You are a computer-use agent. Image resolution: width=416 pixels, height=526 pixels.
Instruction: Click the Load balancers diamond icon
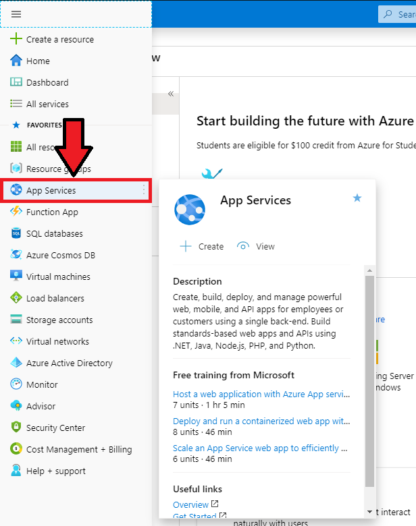tap(16, 298)
